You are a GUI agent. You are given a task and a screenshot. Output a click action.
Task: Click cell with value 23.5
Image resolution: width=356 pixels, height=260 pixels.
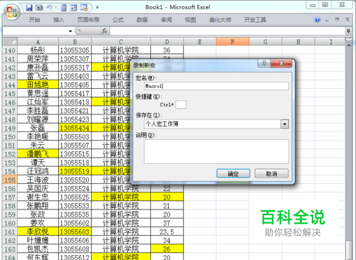click(167, 232)
